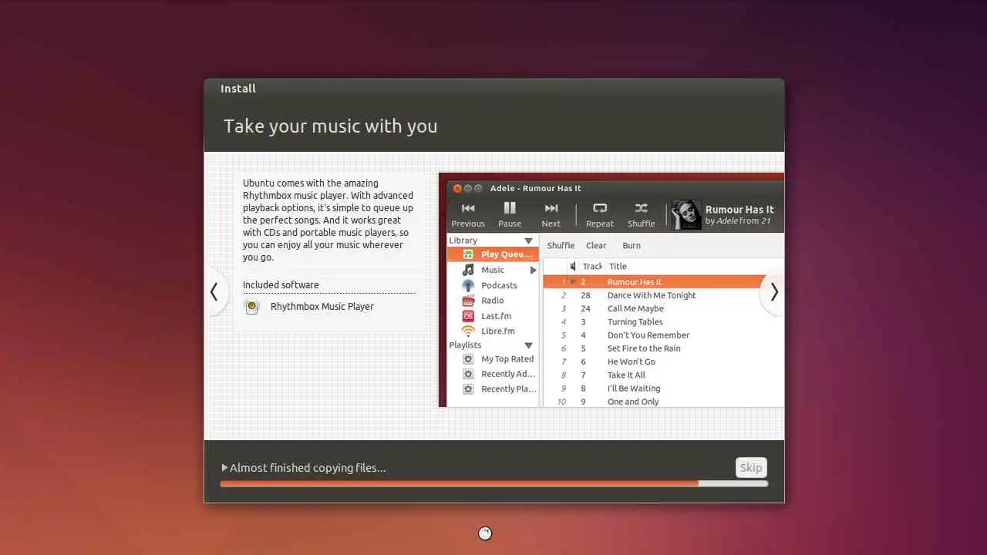Open the 'My Top Rated' playlist label
The image size is (987, 555).
pyautogui.click(x=507, y=359)
